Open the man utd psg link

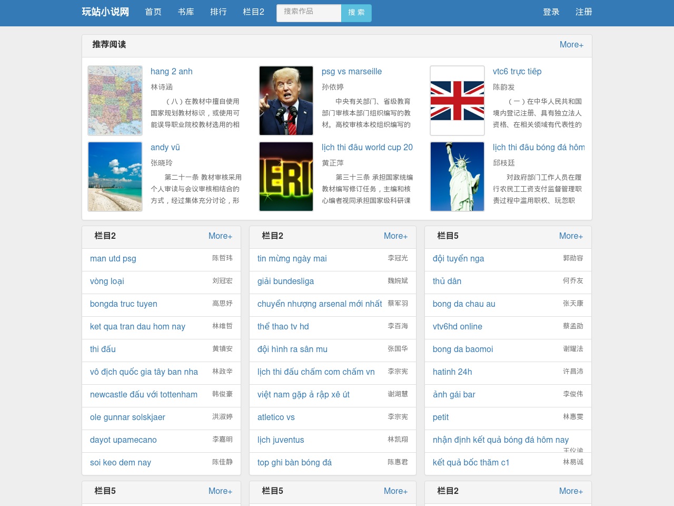tap(113, 259)
